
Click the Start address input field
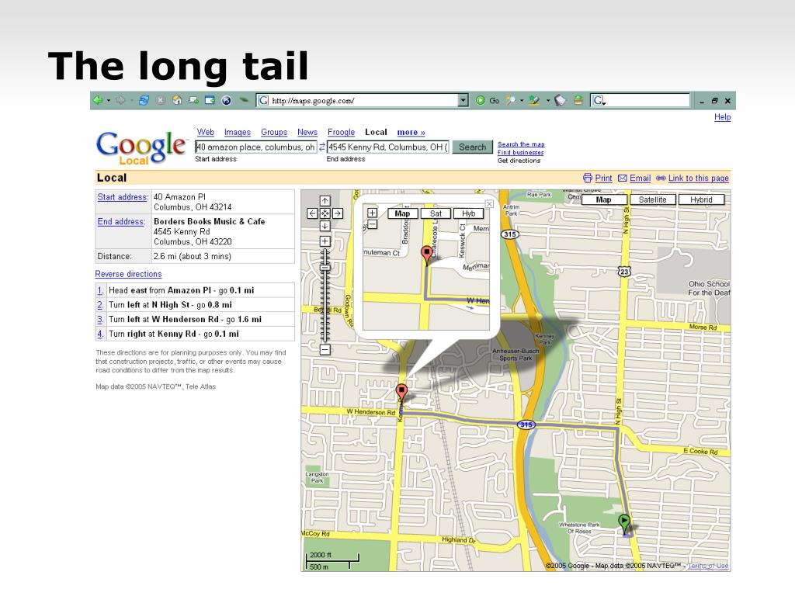tap(256, 147)
